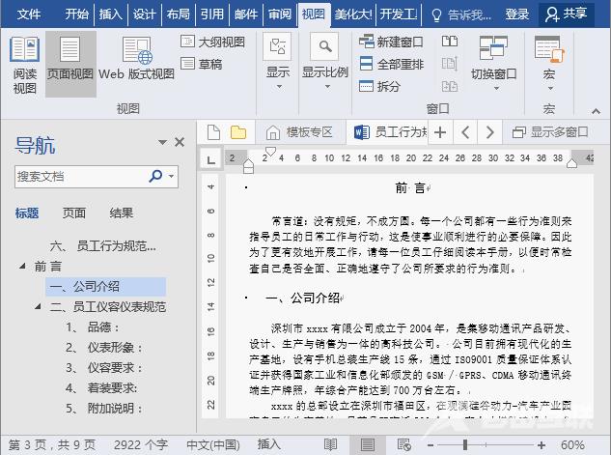Click the zoom slider track
The height and width of the screenshot is (455, 611).
[x=486, y=445]
